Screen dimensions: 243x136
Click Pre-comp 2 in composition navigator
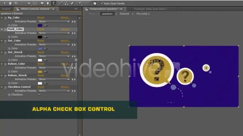tap(143, 14)
